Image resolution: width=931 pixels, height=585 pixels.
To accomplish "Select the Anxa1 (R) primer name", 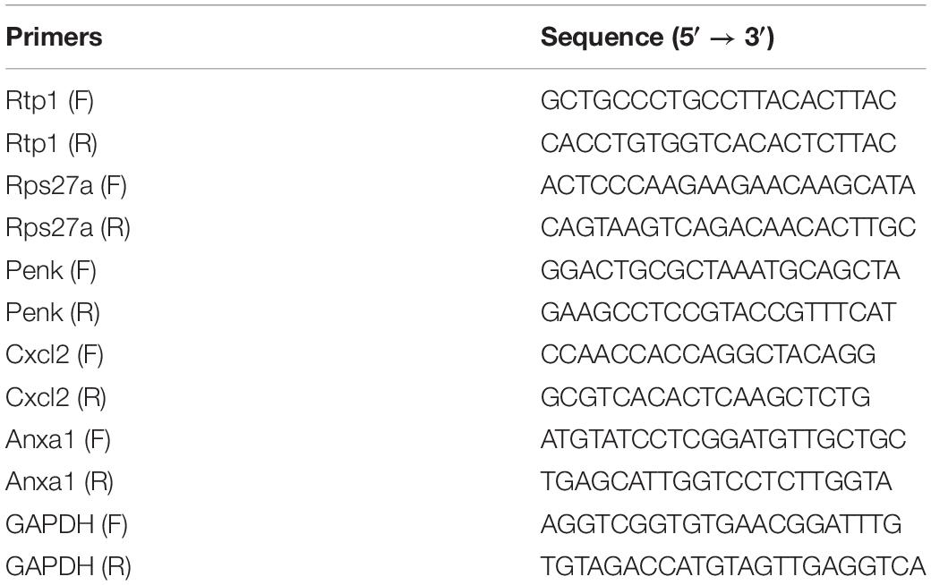I will [59, 482].
